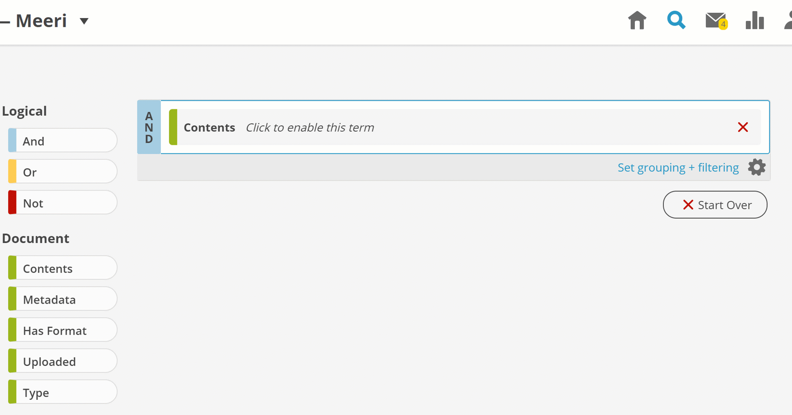Add the Contents document term
Image resolution: width=792 pixels, height=415 pixels.
point(63,268)
